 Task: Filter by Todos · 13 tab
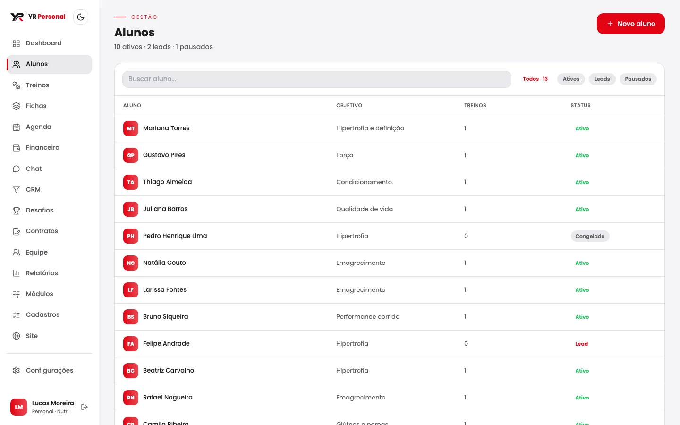(x=535, y=79)
